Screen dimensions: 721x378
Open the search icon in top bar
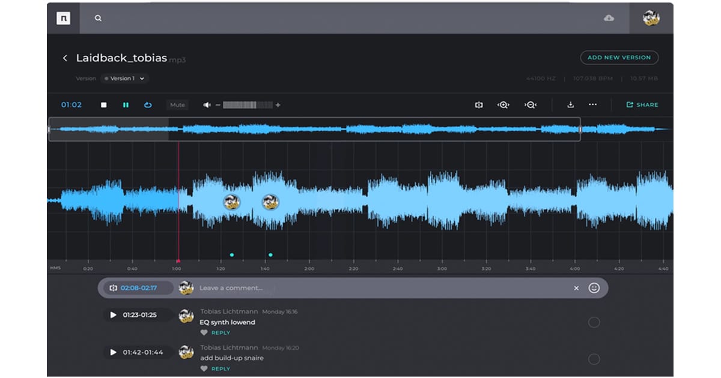(x=98, y=19)
